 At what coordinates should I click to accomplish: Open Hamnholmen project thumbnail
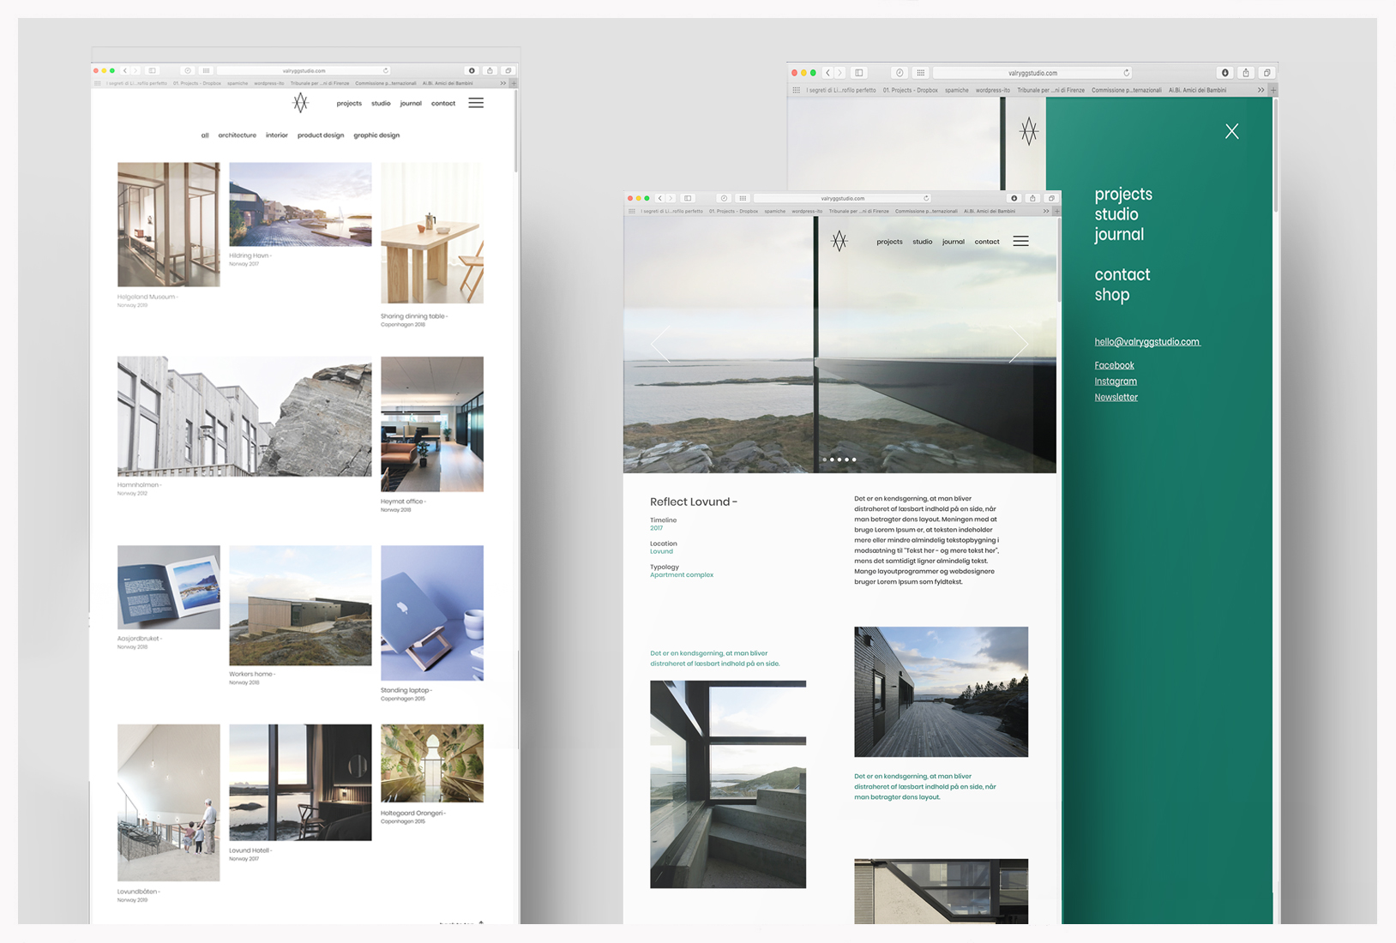point(244,417)
